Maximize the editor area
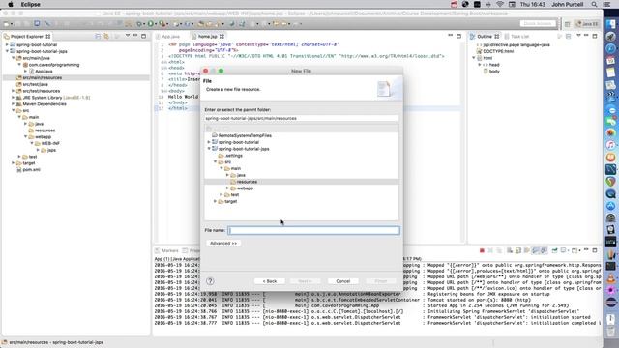The image size is (619, 348). coord(458,36)
